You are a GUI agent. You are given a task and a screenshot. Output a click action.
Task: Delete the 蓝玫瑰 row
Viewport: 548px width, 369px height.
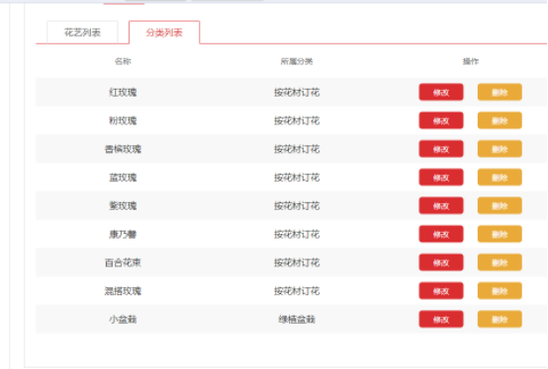click(500, 178)
